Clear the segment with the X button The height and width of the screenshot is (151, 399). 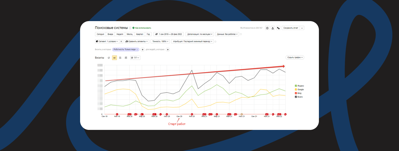121,41
